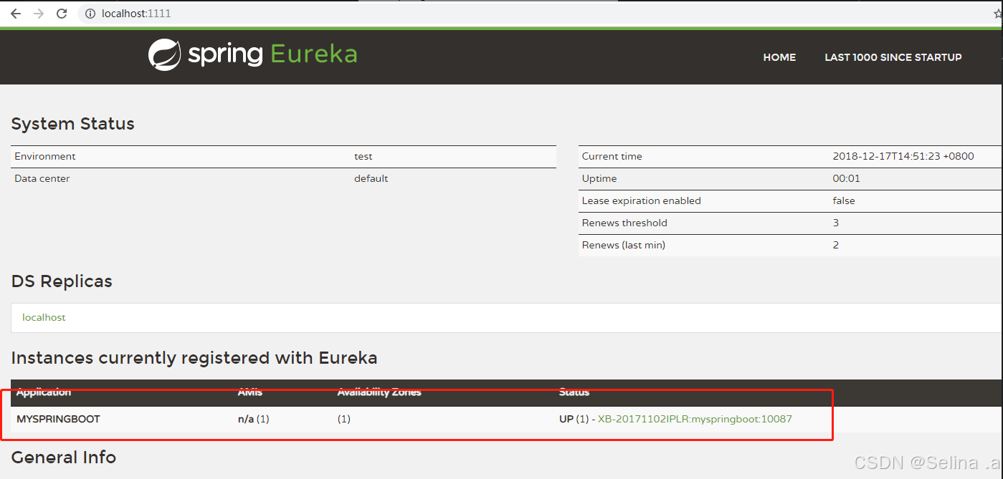Click the browser back arrow

(15, 13)
